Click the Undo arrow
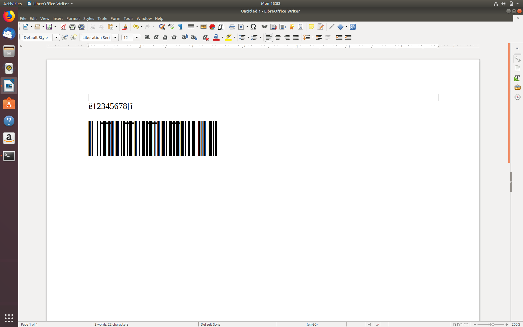 pyautogui.click(x=136, y=27)
